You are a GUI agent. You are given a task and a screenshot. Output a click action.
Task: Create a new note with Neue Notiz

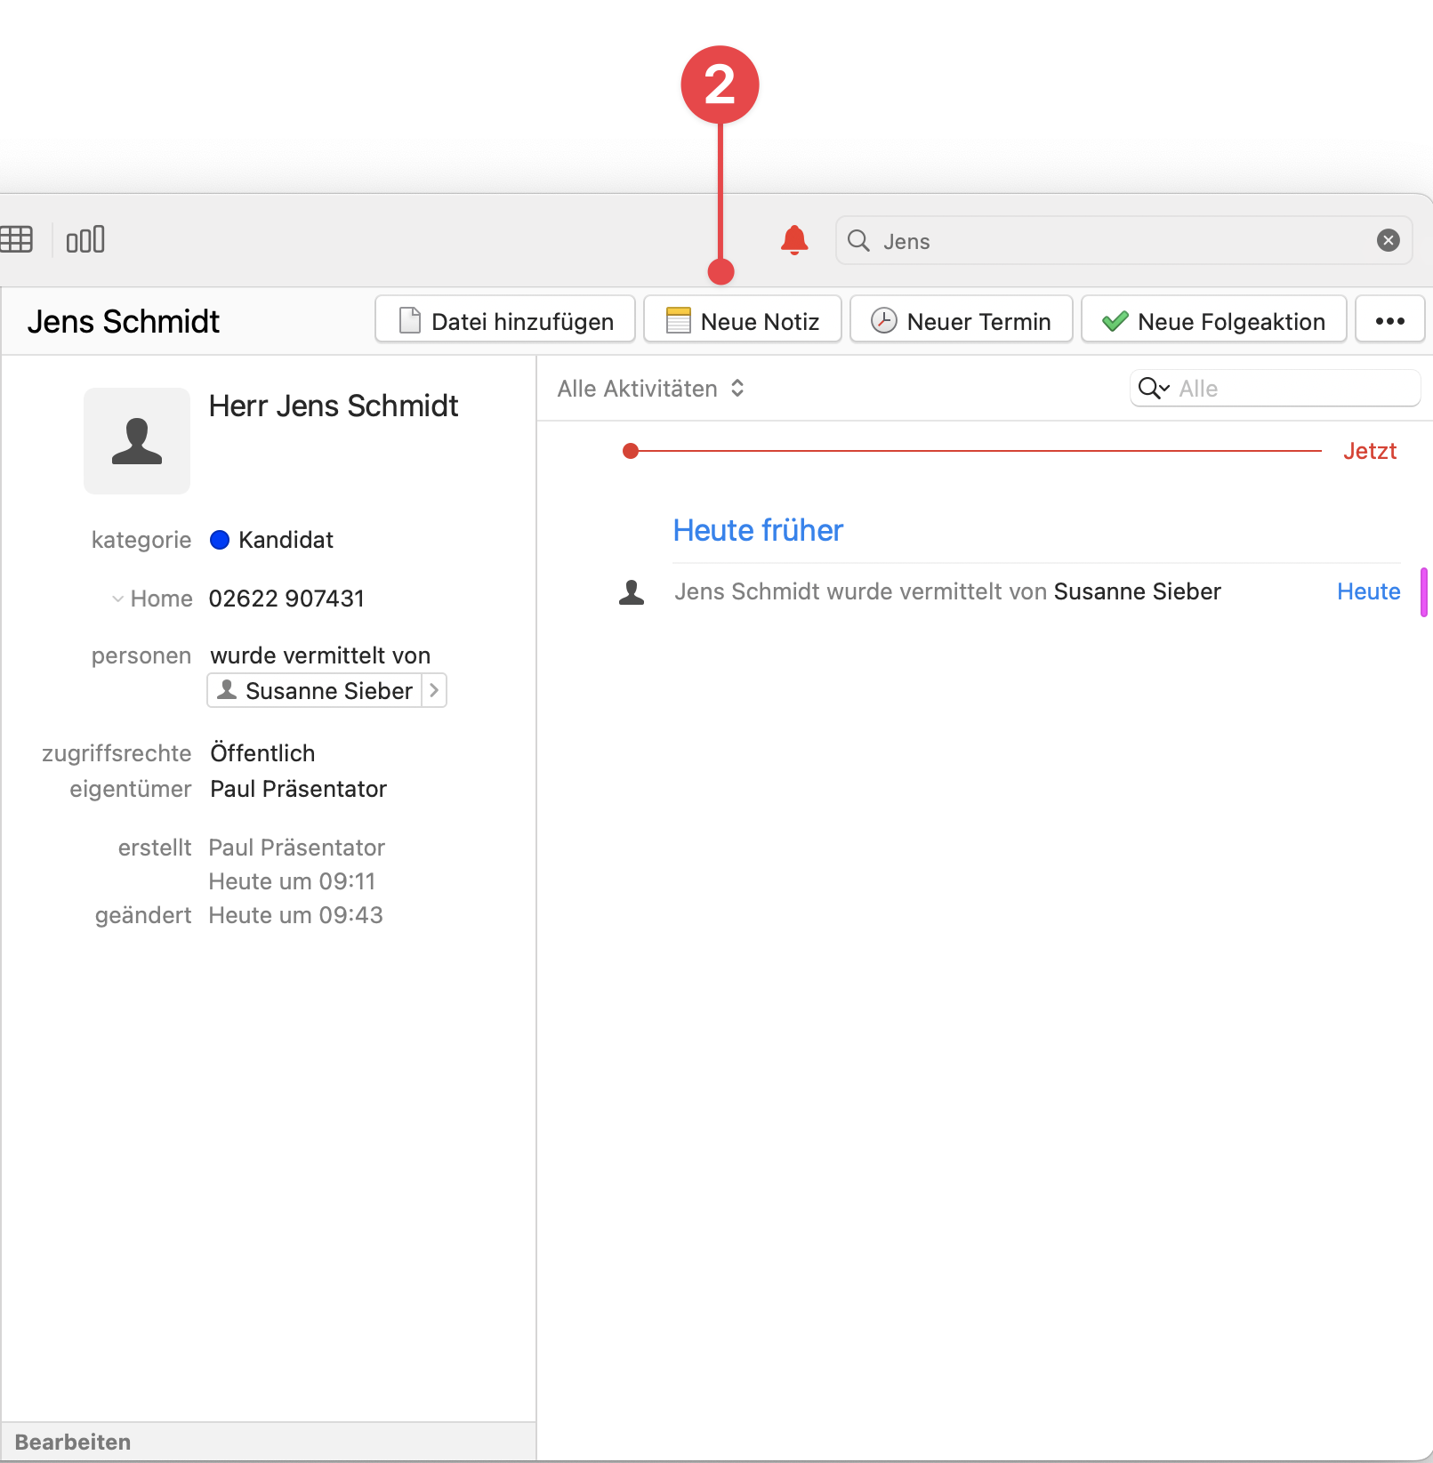coord(742,320)
